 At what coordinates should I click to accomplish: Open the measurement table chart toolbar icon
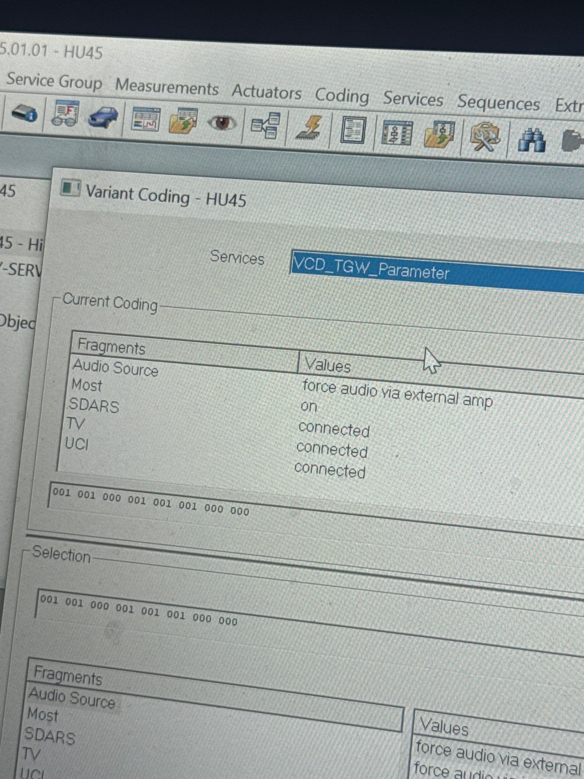click(146, 119)
